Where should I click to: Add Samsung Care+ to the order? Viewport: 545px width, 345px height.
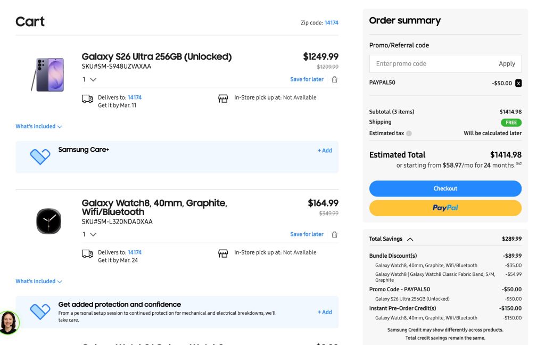tap(325, 151)
